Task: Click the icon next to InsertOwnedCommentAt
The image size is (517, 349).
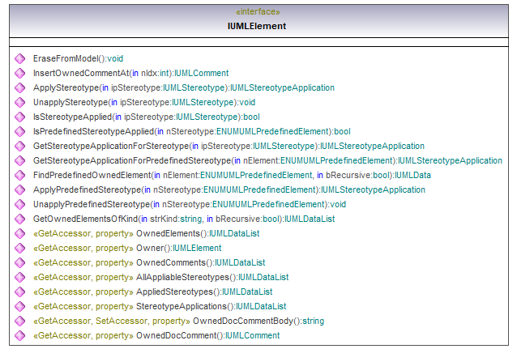Action: pos(19,74)
